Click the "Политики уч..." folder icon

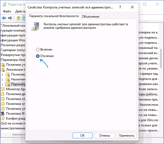coord(3,65)
